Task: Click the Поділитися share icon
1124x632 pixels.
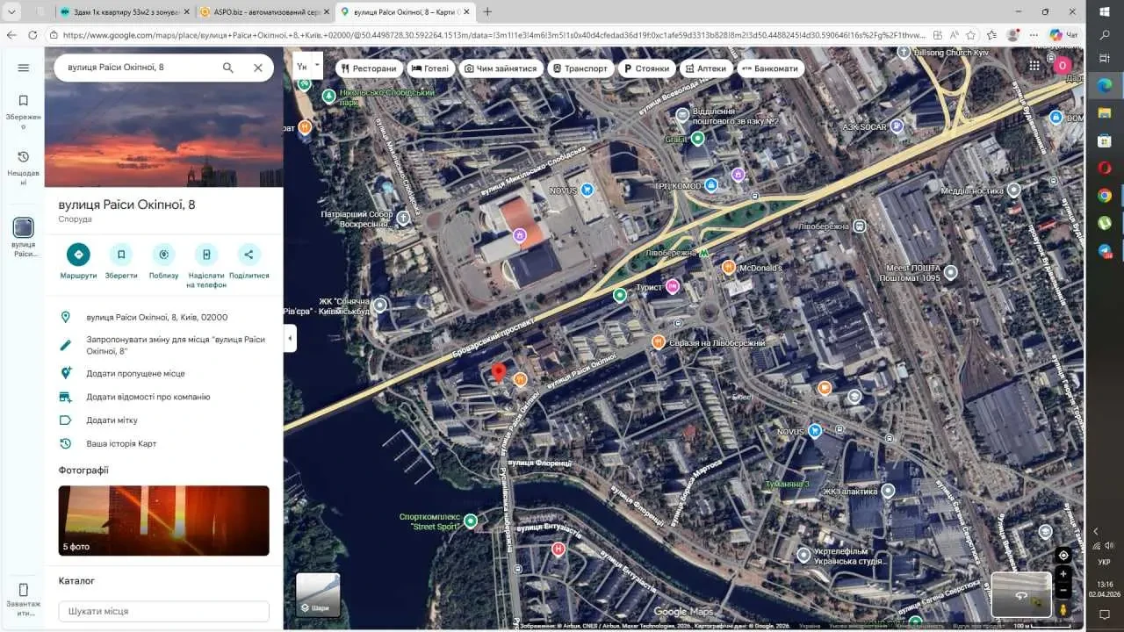Action: (249, 255)
